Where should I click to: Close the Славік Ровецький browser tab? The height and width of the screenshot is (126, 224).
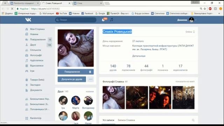(x=69, y=3)
